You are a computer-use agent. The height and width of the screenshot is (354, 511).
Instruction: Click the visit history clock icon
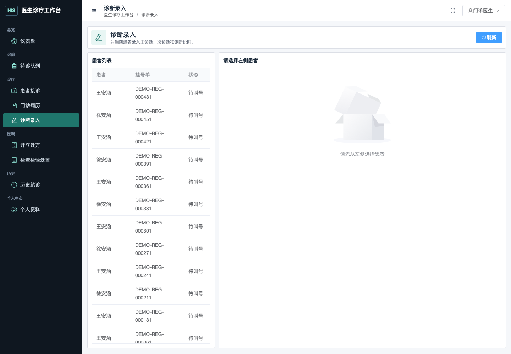click(x=14, y=185)
